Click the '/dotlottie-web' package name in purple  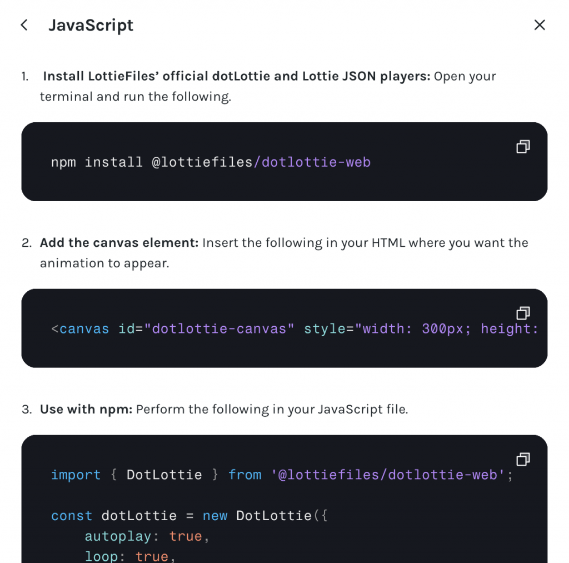point(312,162)
